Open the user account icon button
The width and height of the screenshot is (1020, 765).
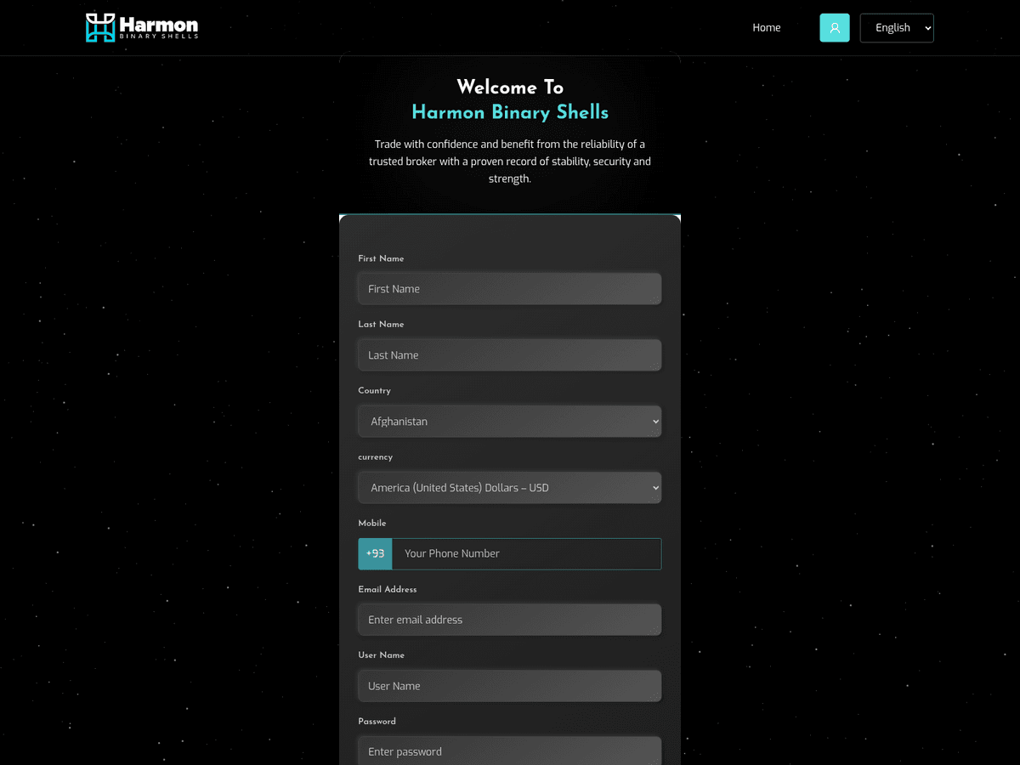pyautogui.click(x=835, y=27)
